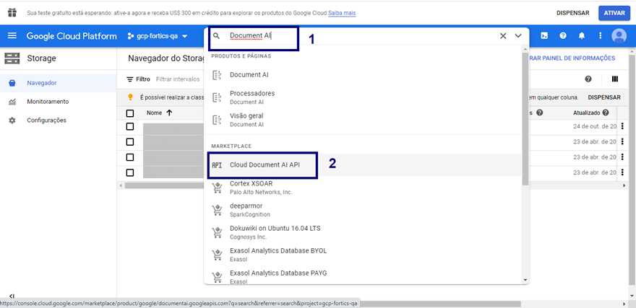Screen dimensions: 636x308
Task: Open table help question mark icon
Action: pyautogui.click(x=588, y=79)
